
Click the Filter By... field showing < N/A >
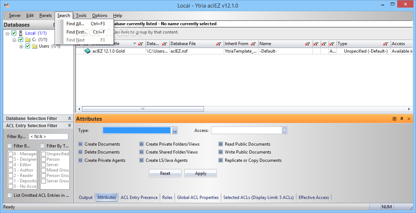[x=48, y=137]
